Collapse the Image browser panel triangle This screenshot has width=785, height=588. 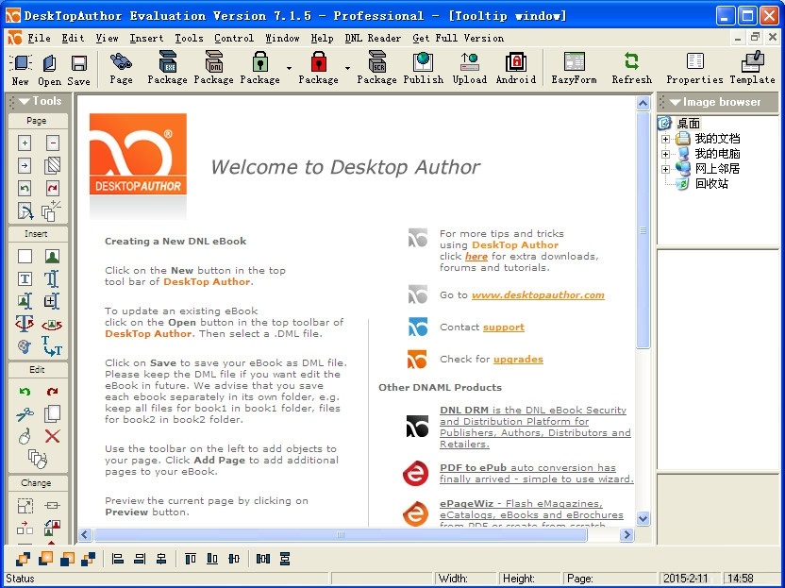(x=675, y=102)
